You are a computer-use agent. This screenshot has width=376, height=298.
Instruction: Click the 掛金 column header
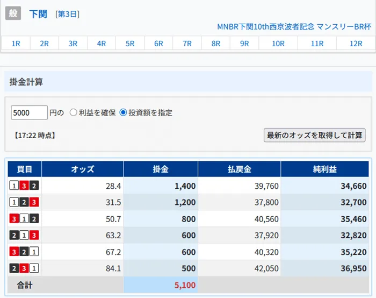(161, 169)
